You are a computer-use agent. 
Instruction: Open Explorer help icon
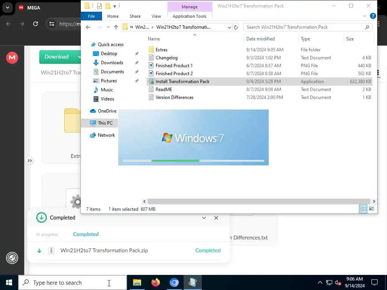click(373, 16)
